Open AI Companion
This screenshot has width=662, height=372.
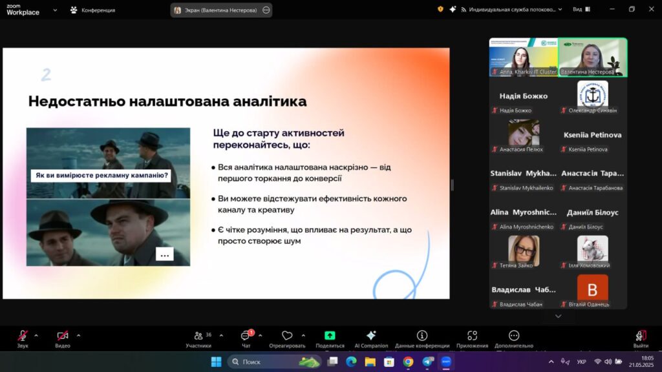click(x=371, y=338)
